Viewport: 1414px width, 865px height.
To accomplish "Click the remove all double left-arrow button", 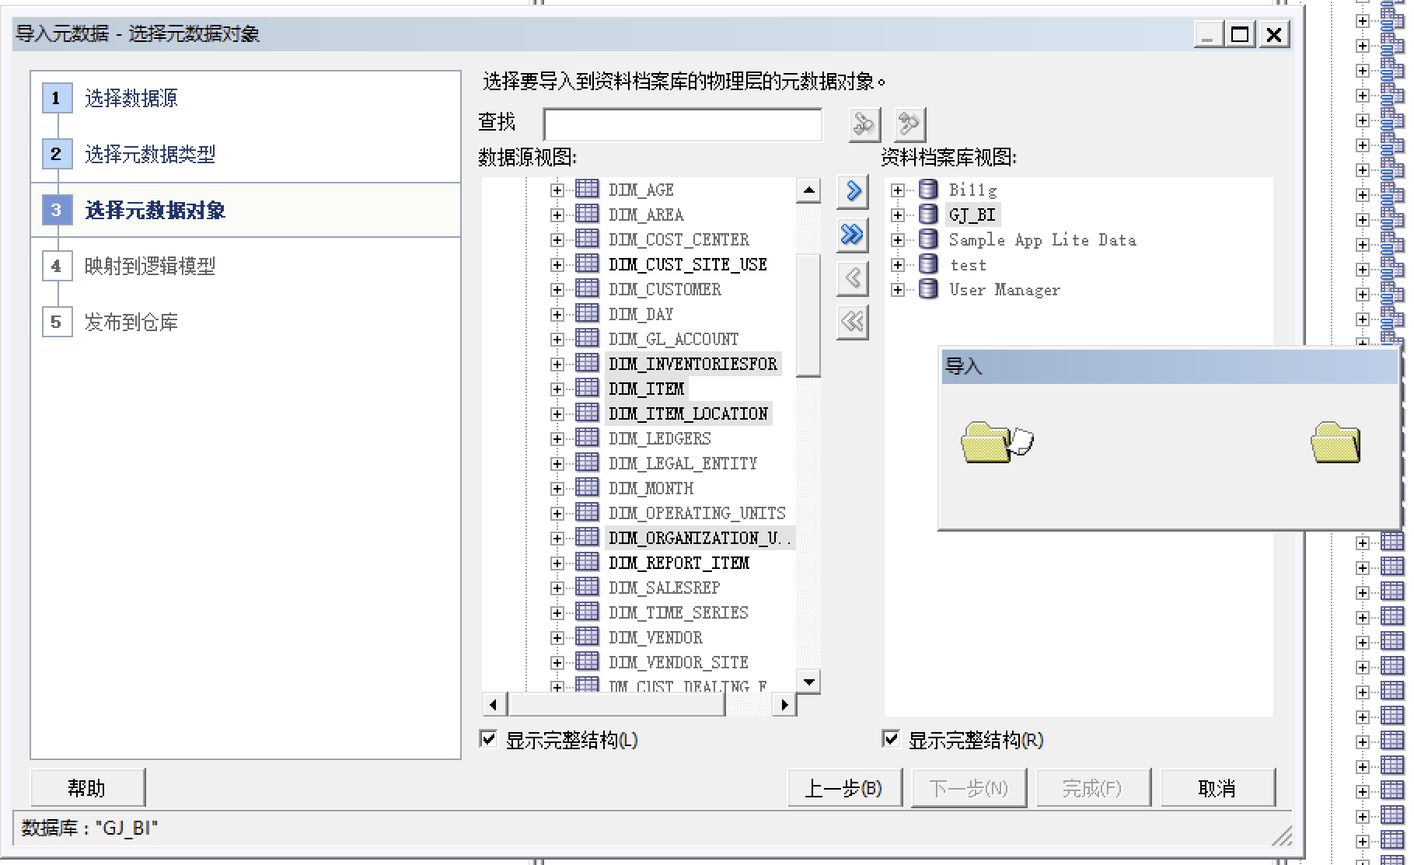I will click(853, 322).
